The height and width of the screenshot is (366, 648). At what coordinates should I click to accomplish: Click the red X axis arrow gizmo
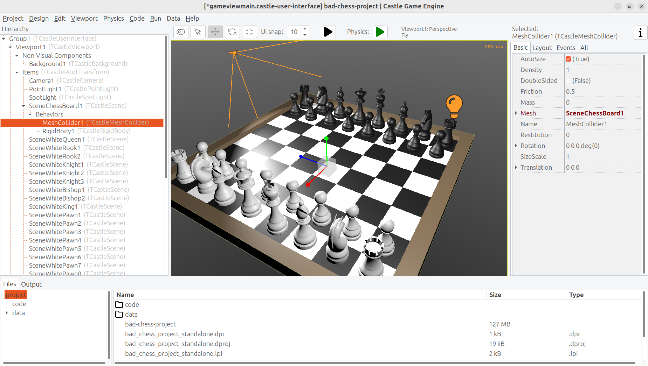click(x=308, y=184)
